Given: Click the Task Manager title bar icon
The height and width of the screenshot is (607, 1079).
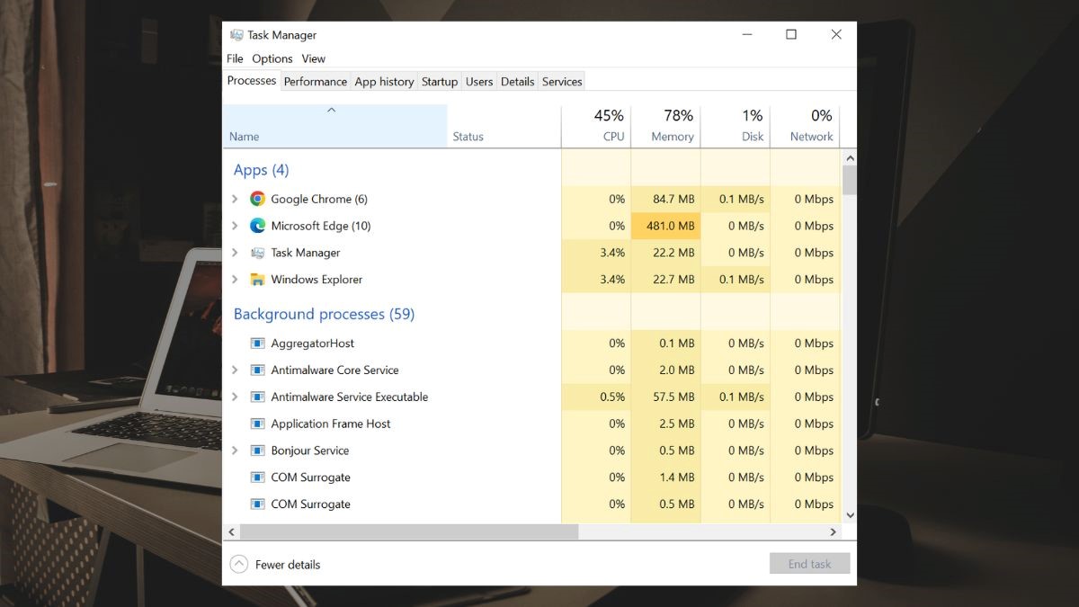Looking at the screenshot, I should point(236,35).
